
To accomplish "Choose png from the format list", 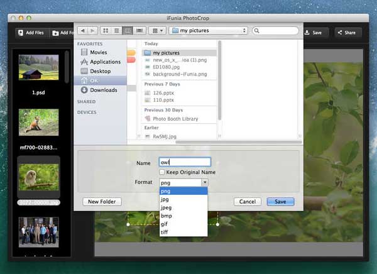I will click(x=183, y=191).
